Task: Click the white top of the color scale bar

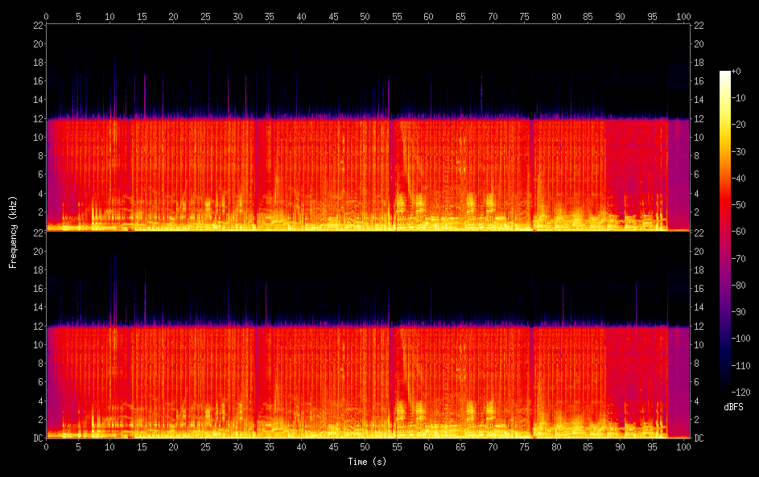Action: (725, 74)
